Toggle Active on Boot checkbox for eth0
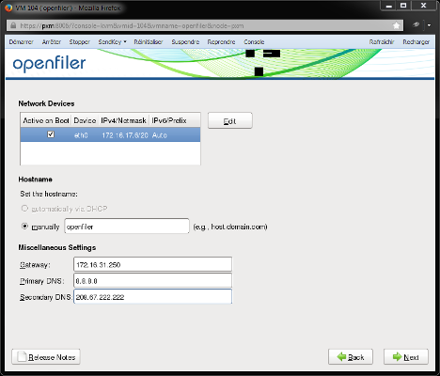 [x=51, y=134]
